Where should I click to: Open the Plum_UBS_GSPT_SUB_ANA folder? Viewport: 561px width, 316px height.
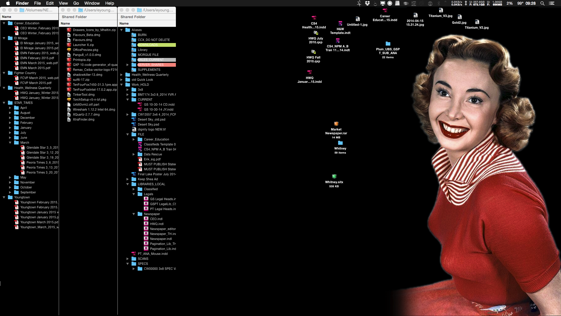tap(389, 44)
